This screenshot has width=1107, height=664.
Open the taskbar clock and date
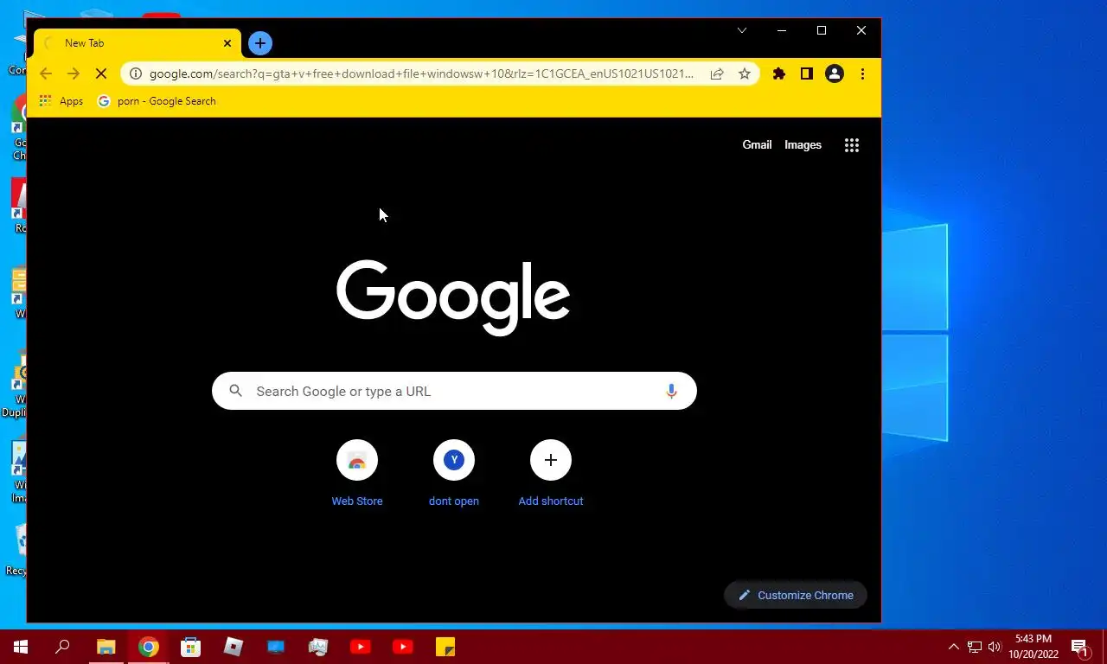(1033, 647)
